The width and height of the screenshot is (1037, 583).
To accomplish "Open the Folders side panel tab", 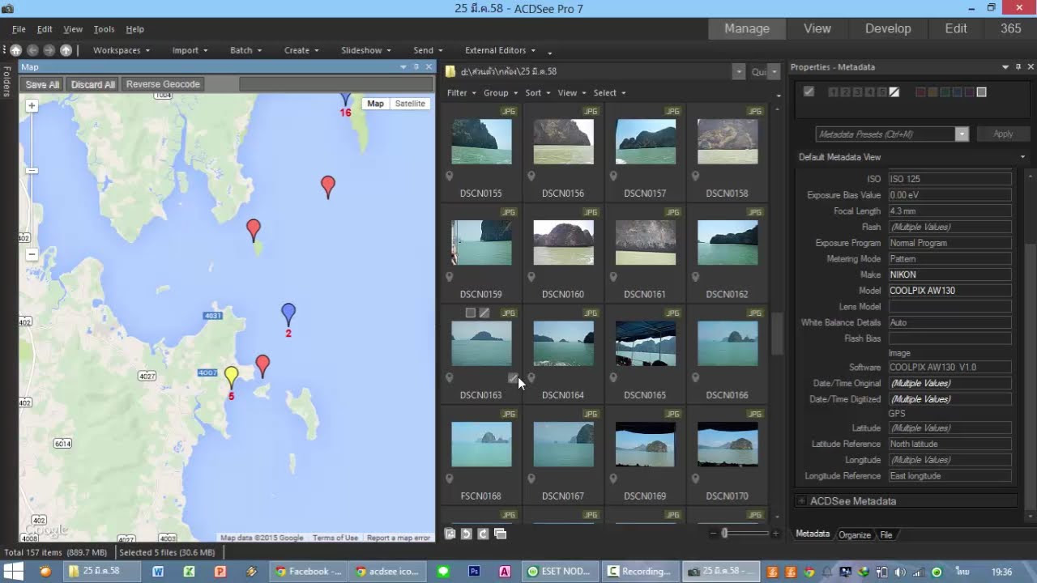I will (x=6, y=82).
